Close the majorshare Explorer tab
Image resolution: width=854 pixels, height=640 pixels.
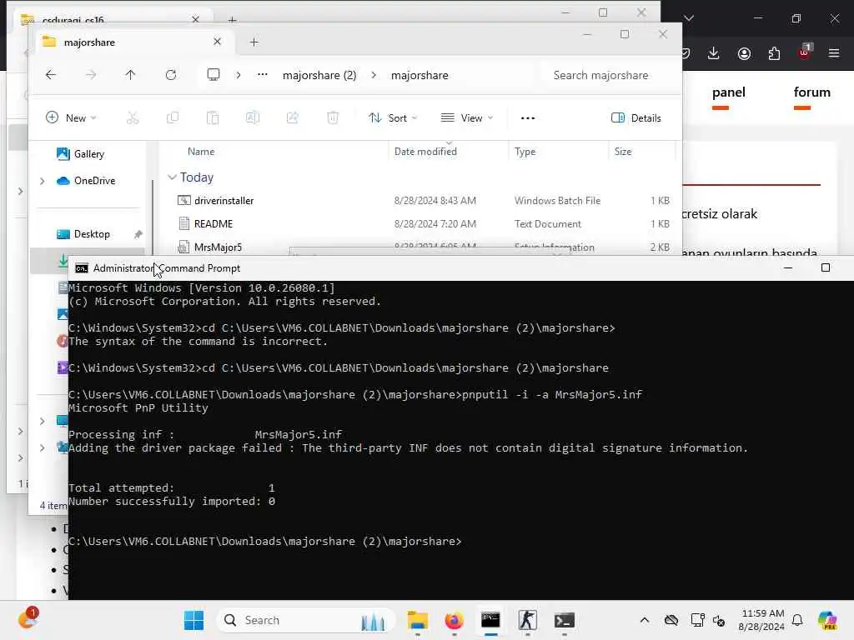(x=218, y=42)
